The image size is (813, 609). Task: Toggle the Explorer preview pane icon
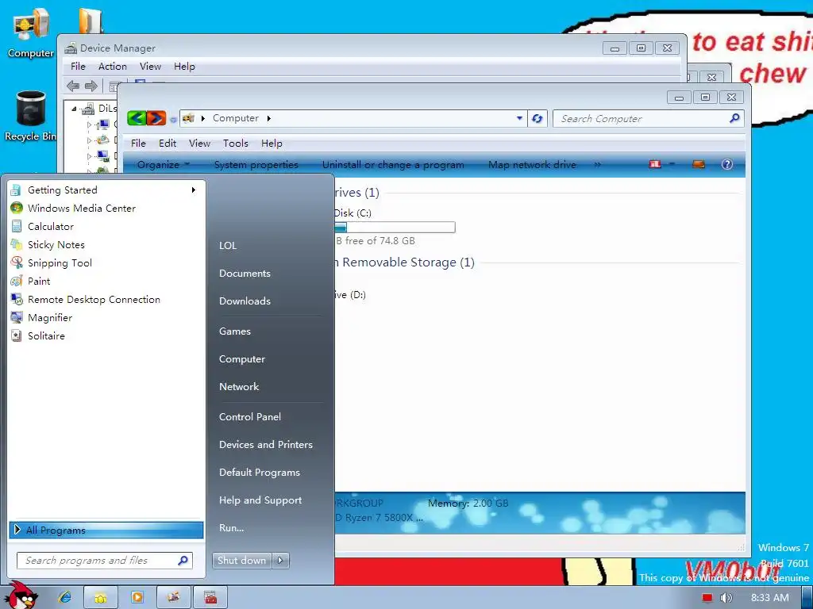[699, 164]
